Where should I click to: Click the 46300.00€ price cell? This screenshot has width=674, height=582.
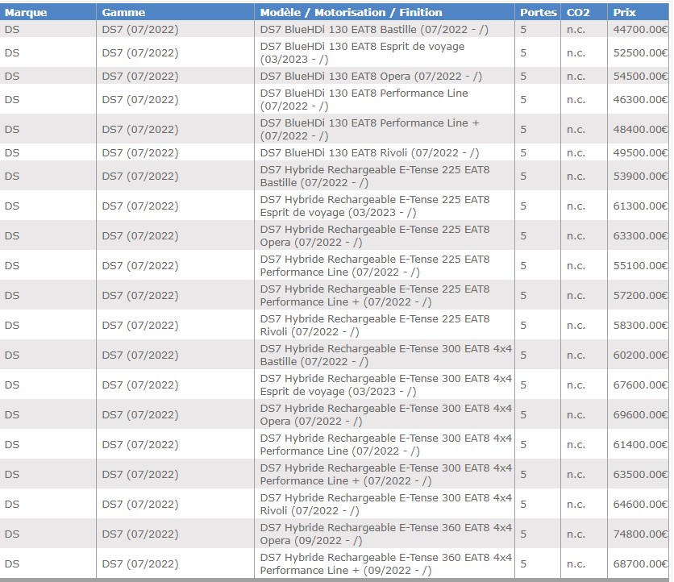640,99
